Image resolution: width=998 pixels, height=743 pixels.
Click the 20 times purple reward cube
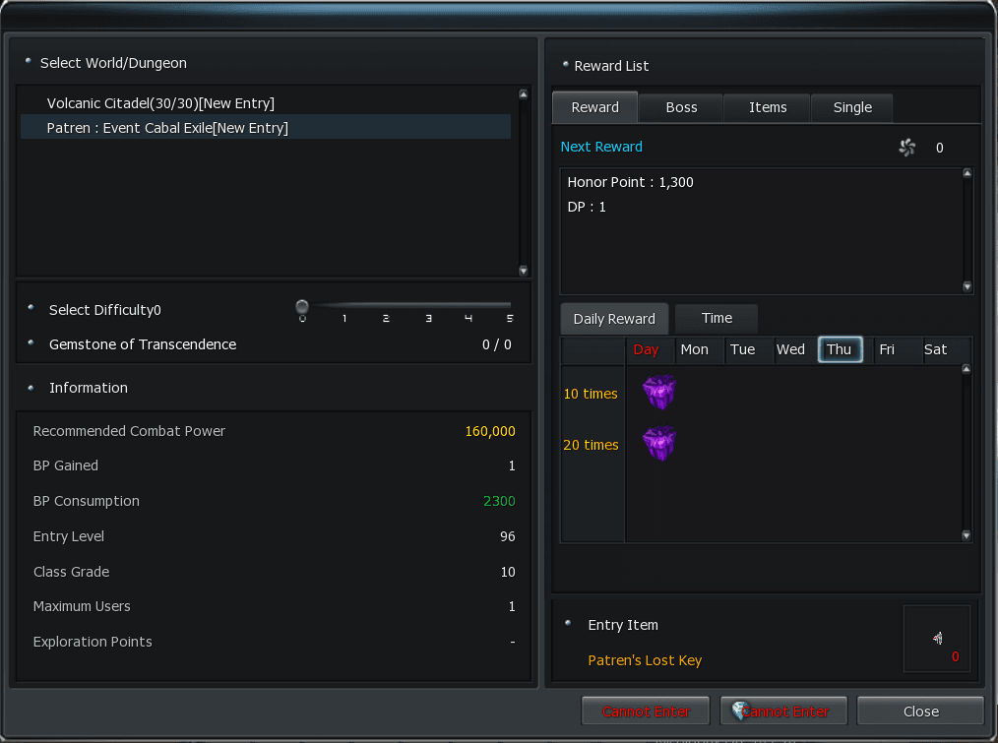coord(659,444)
